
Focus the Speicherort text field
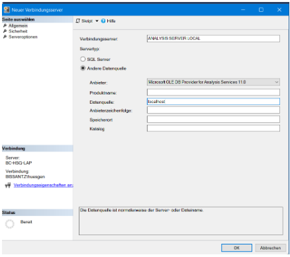(213, 120)
